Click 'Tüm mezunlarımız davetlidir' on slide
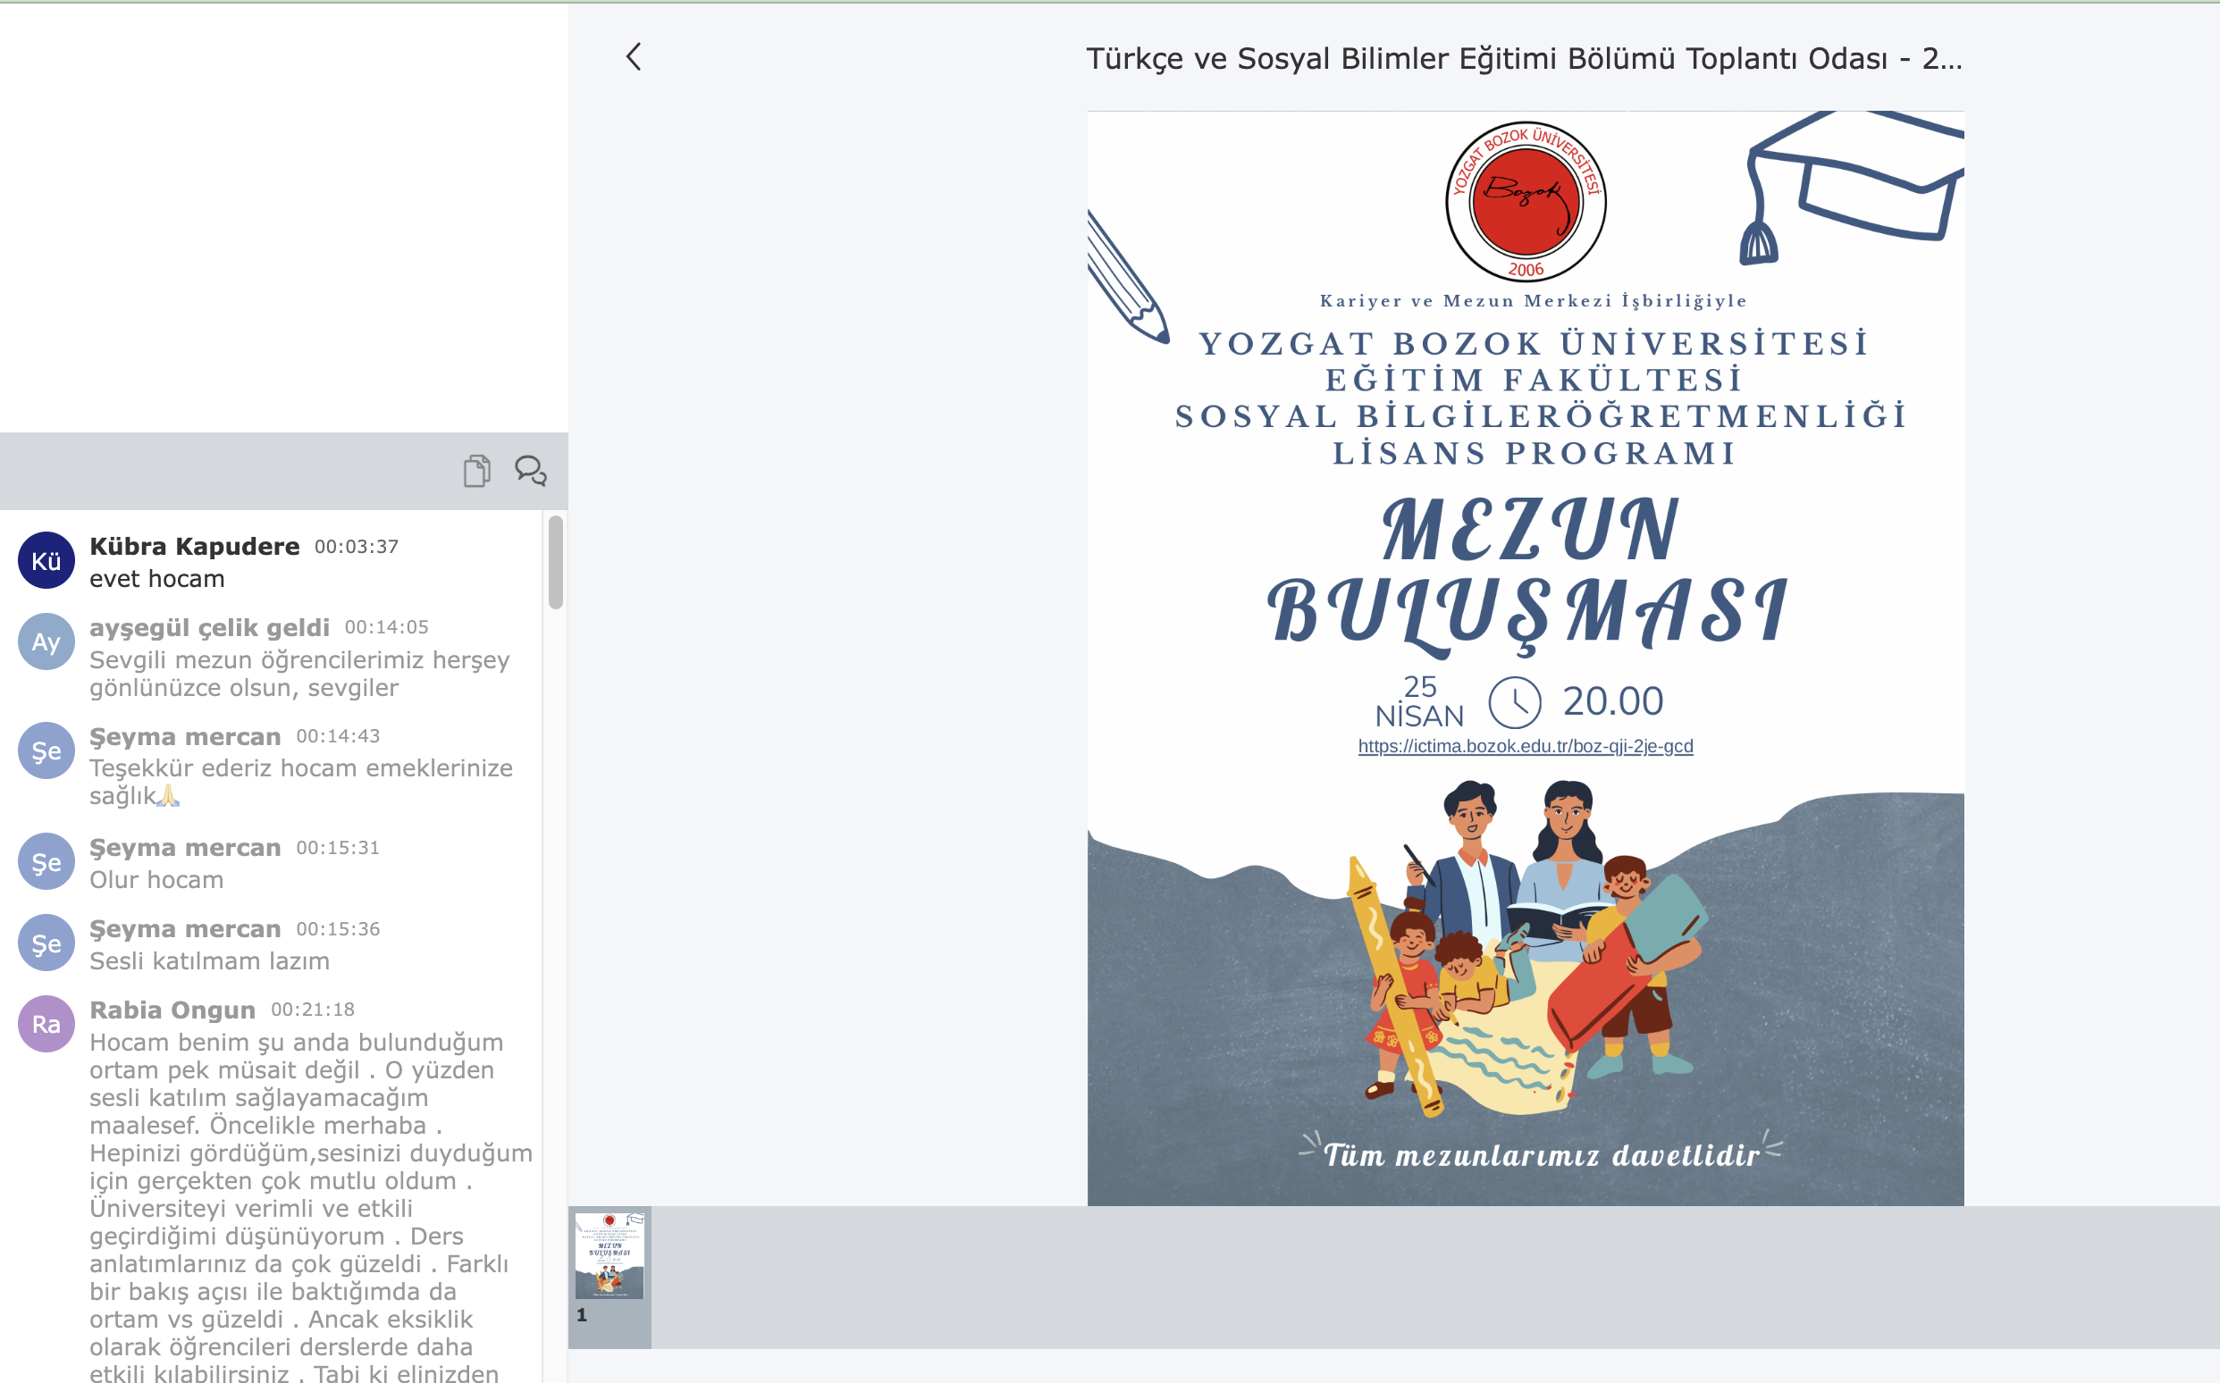2220x1383 pixels. (1542, 1155)
